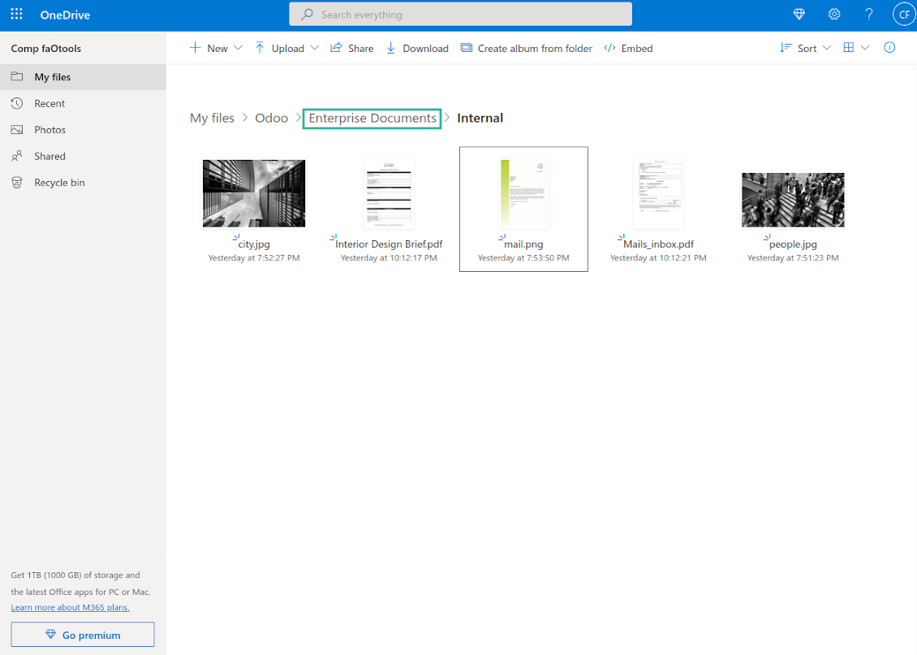Expand the New dropdown chevron

(238, 48)
